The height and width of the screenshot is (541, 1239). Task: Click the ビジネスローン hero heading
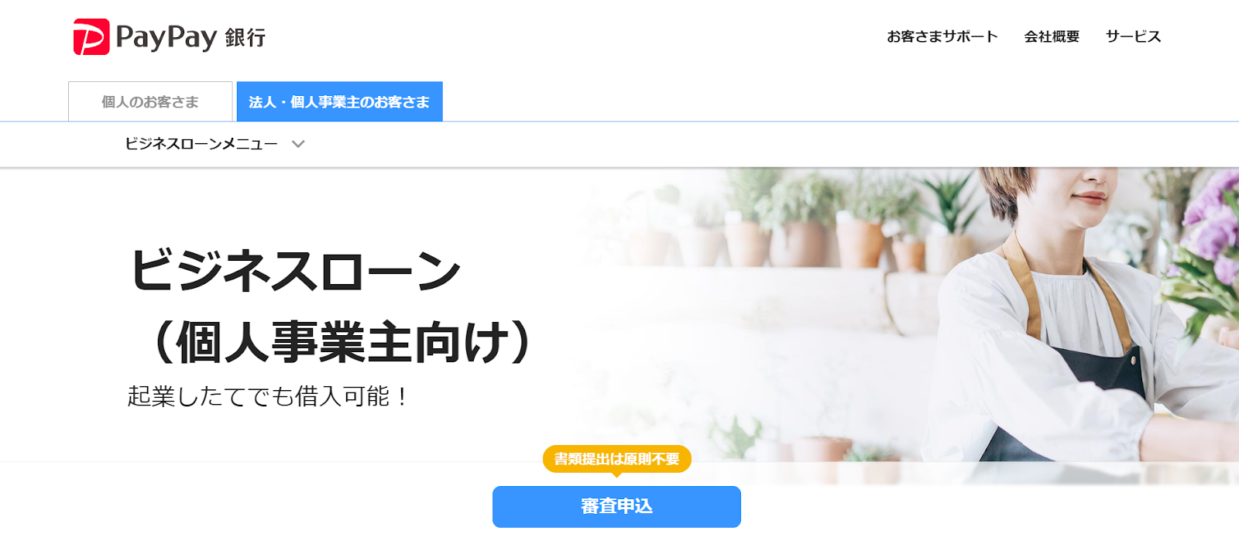point(296,270)
